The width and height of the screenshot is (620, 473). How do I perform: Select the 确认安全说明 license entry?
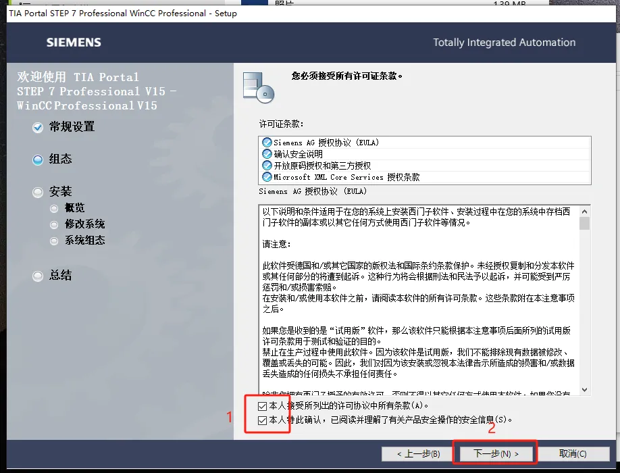click(425, 154)
